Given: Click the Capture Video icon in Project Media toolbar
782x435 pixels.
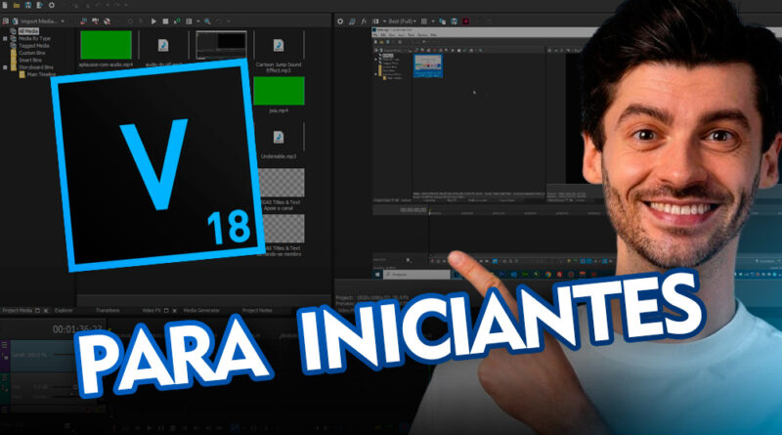Looking at the screenshot, I should coord(83,22).
